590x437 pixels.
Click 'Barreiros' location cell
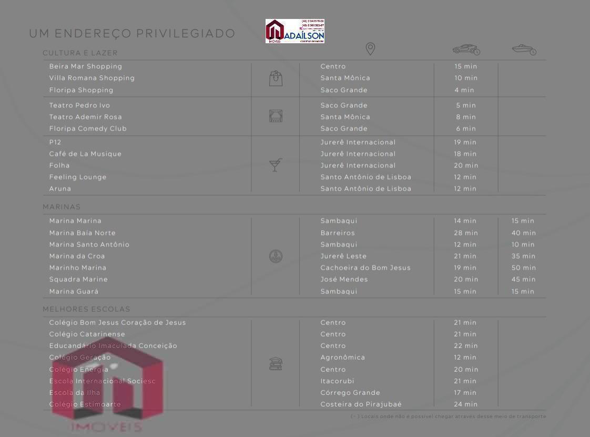(338, 233)
